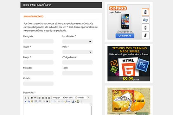Remove the link with the unlink icon
173x115 pixels.
tap(62, 101)
